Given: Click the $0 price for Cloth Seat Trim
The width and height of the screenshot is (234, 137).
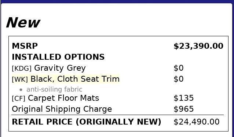Looking at the screenshot, I should coord(179,79).
